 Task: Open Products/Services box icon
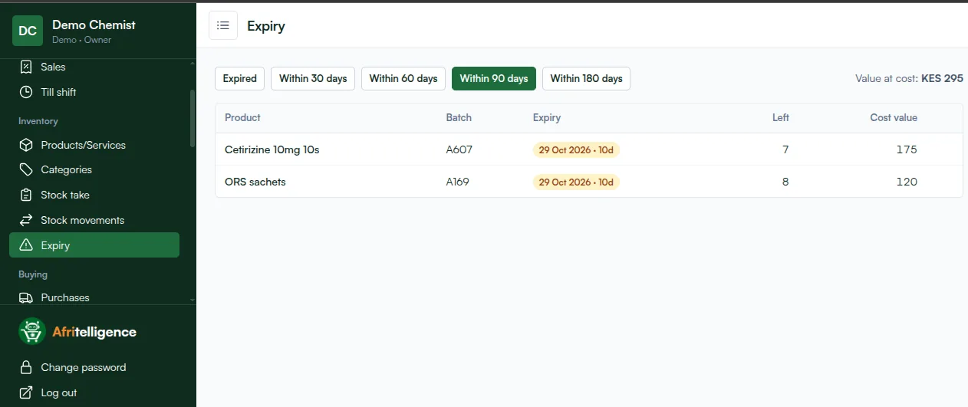pyautogui.click(x=26, y=145)
